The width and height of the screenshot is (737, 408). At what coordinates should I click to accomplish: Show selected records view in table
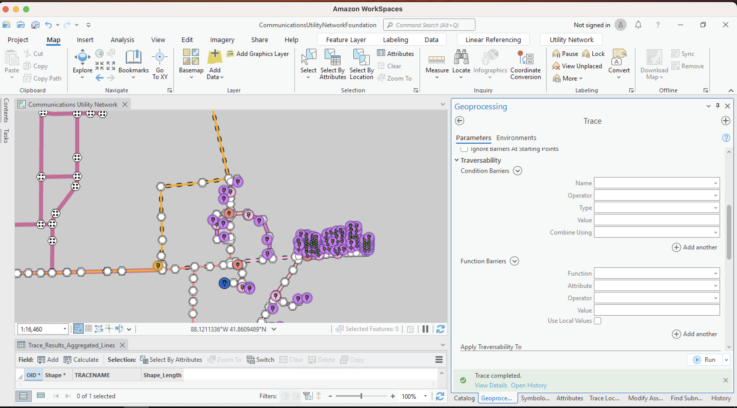pos(41,396)
